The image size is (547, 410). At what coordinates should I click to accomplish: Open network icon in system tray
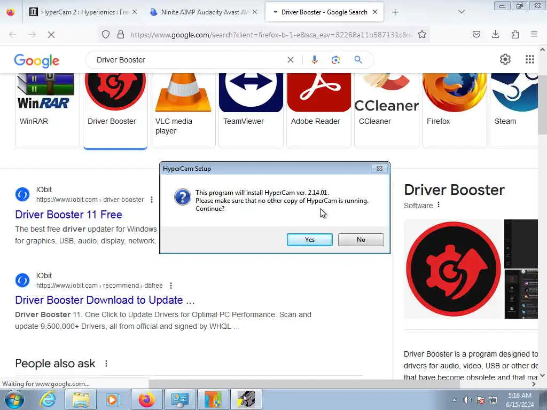pos(493,400)
